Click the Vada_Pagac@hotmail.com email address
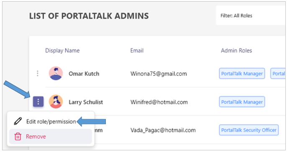The height and width of the screenshot is (152, 287). 163,130
